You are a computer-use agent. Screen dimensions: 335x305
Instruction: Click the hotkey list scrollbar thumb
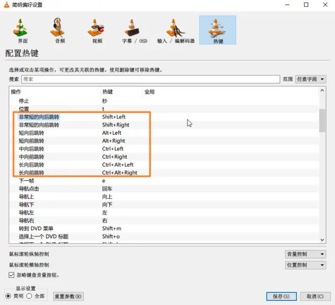pyautogui.click(x=322, y=120)
